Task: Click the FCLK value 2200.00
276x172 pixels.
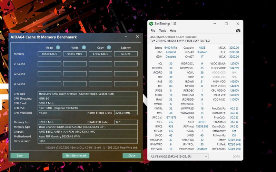Action: click(234, 52)
